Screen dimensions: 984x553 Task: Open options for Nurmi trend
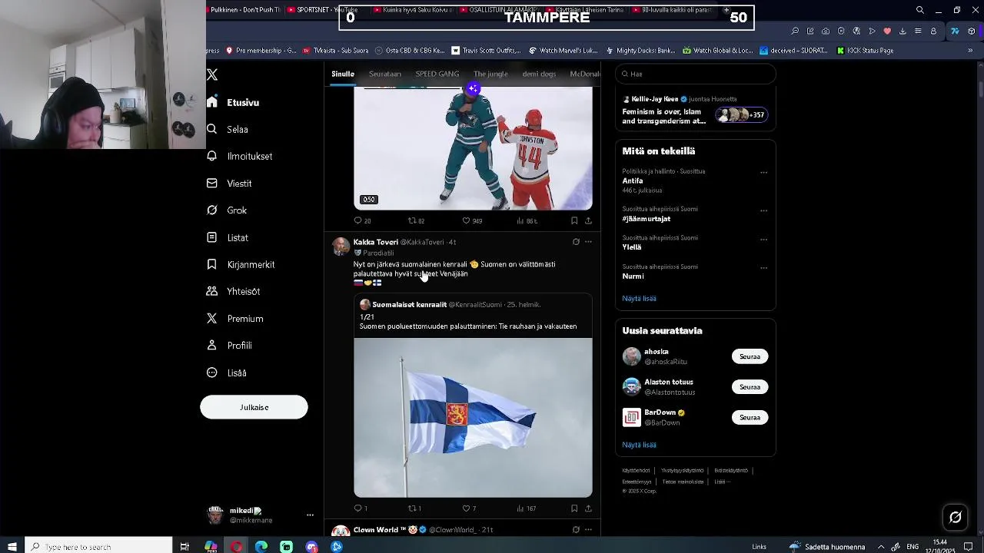click(763, 268)
